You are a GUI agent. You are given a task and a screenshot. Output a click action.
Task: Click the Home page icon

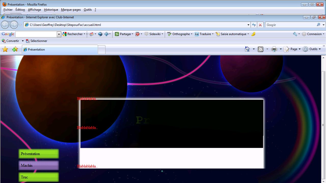[x=247, y=49]
